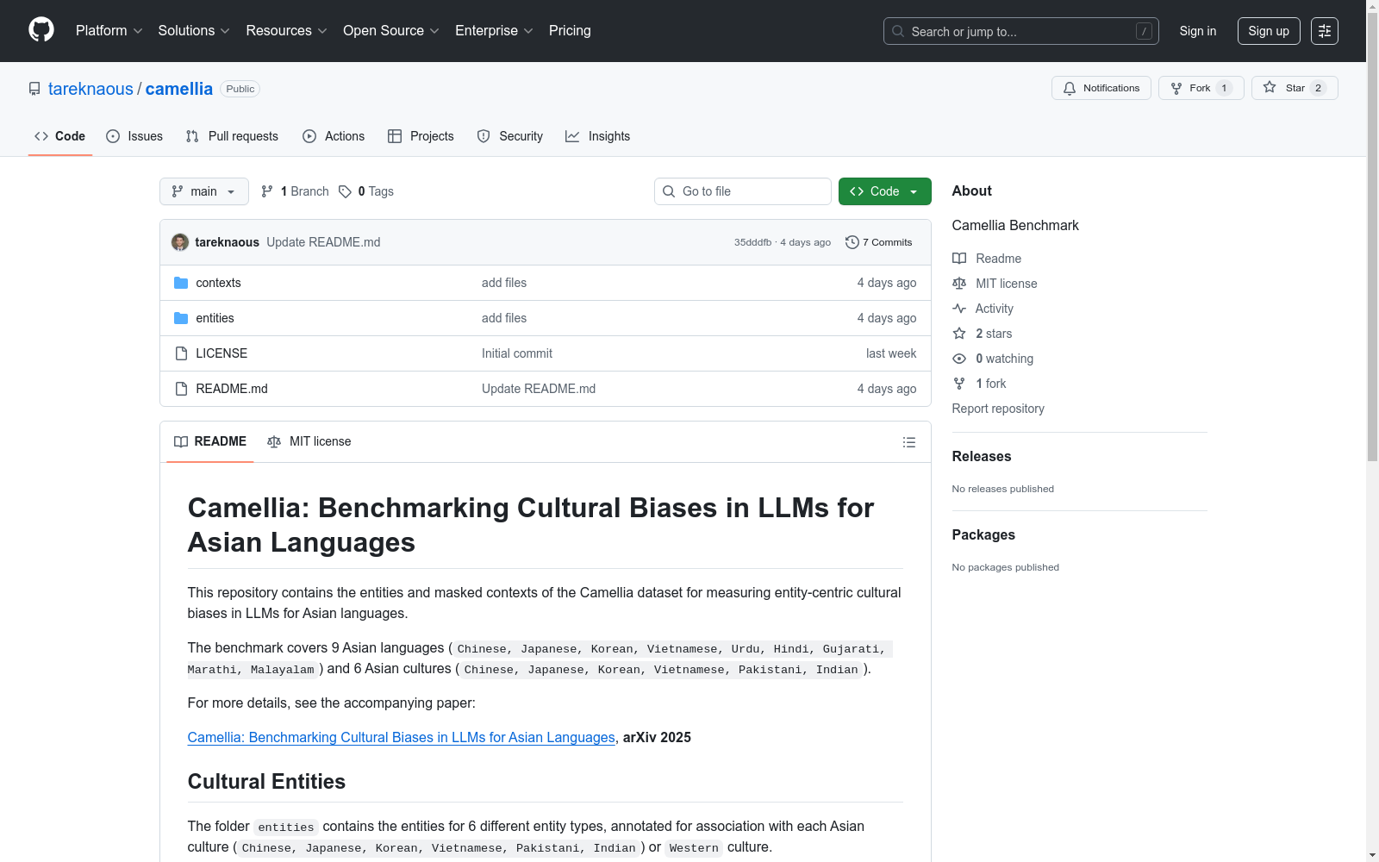The height and width of the screenshot is (862, 1379).
Task: Click the README.md file icon
Action: pyautogui.click(x=181, y=389)
